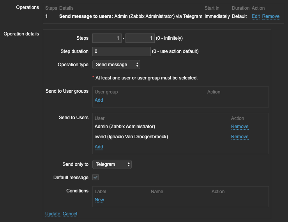Focus the Steps from input field
The width and height of the screenshot is (288, 222).
pyautogui.click(x=107, y=38)
